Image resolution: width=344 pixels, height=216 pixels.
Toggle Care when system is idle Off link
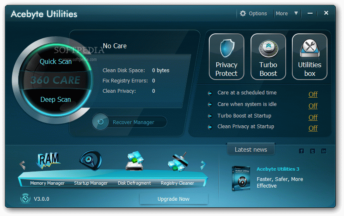(313, 106)
